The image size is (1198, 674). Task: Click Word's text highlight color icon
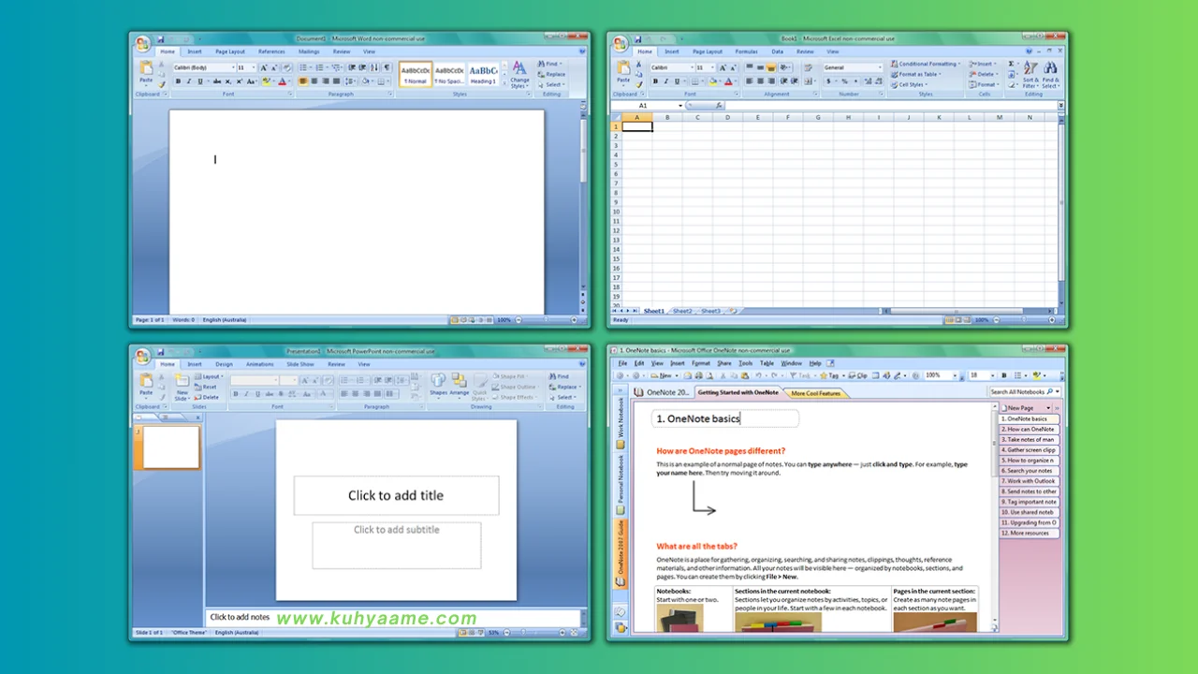pos(266,81)
